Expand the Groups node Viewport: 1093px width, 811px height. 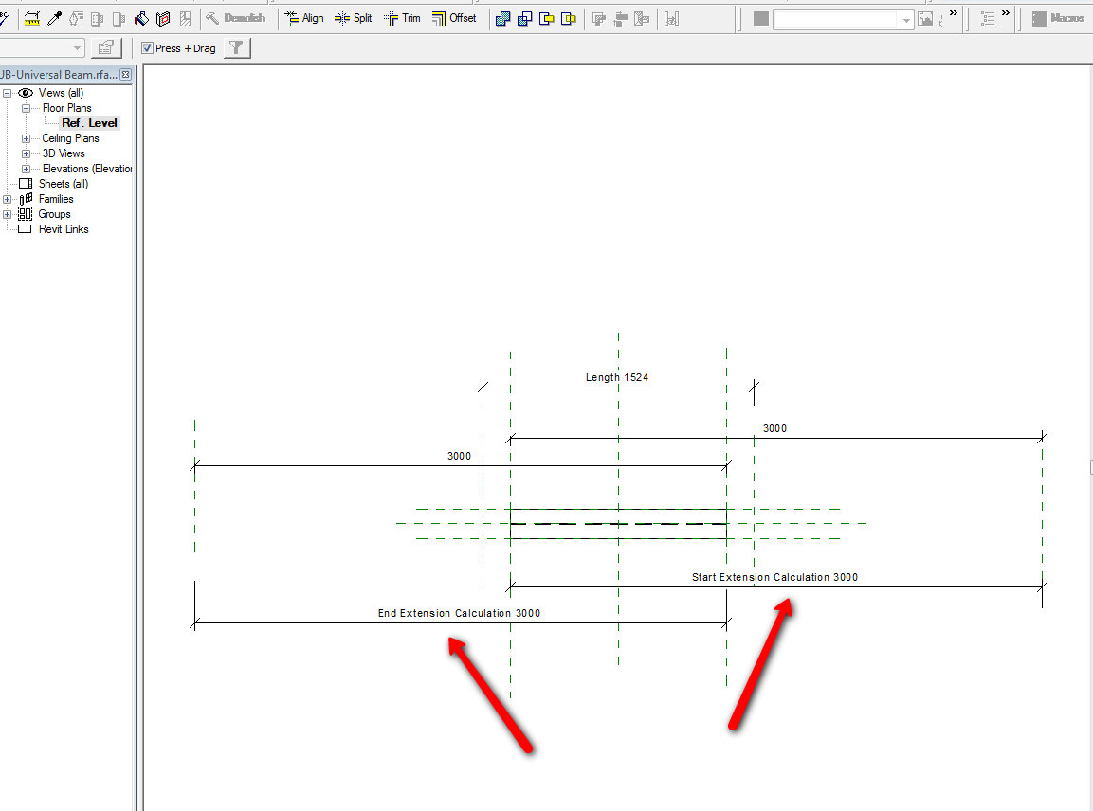click(x=7, y=215)
